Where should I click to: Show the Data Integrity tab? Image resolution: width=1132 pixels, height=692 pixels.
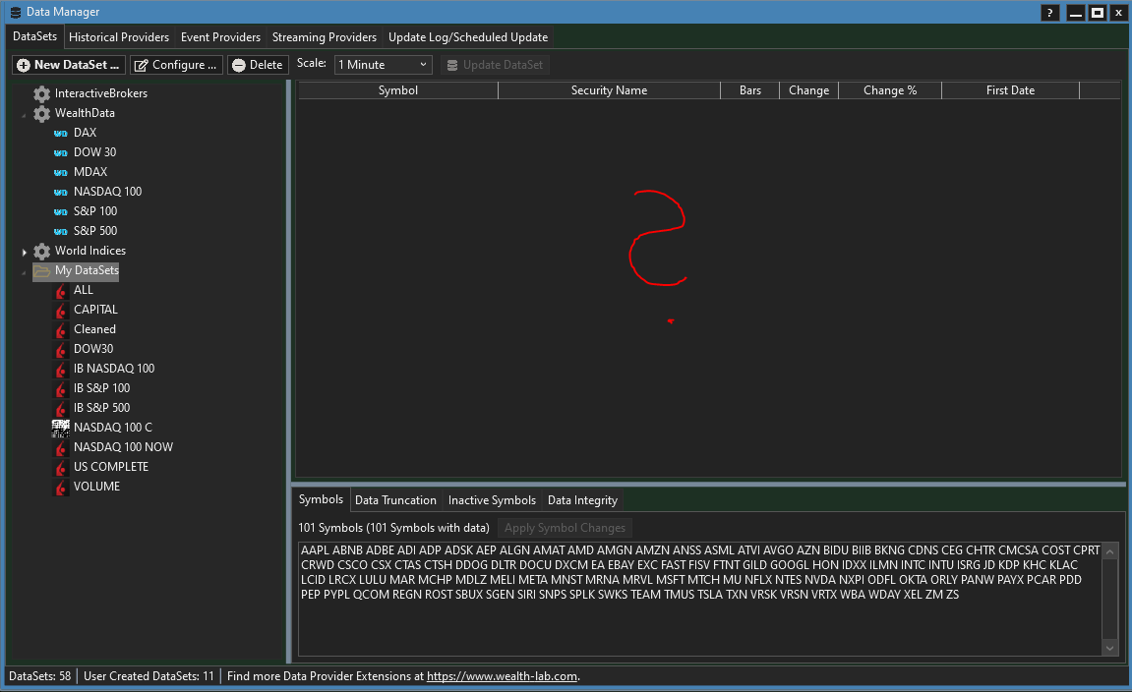(582, 500)
